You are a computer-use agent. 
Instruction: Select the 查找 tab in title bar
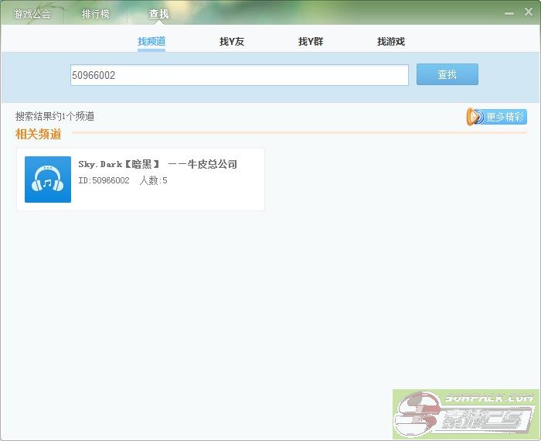pos(158,14)
